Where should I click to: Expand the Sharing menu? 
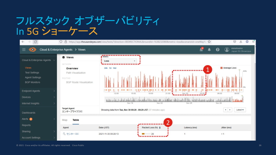(x=54, y=132)
